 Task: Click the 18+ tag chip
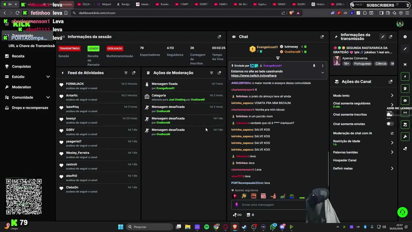(346, 64)
